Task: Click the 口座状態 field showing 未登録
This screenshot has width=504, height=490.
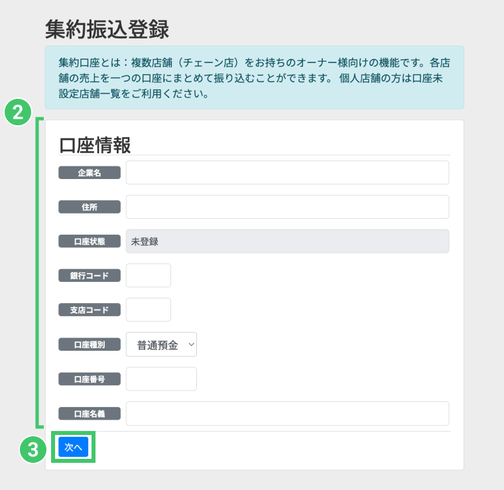Action: click(287, 241)
